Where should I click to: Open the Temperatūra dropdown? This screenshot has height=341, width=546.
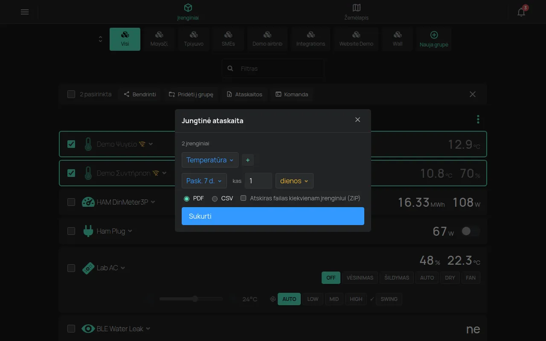(x=210, y=160)
